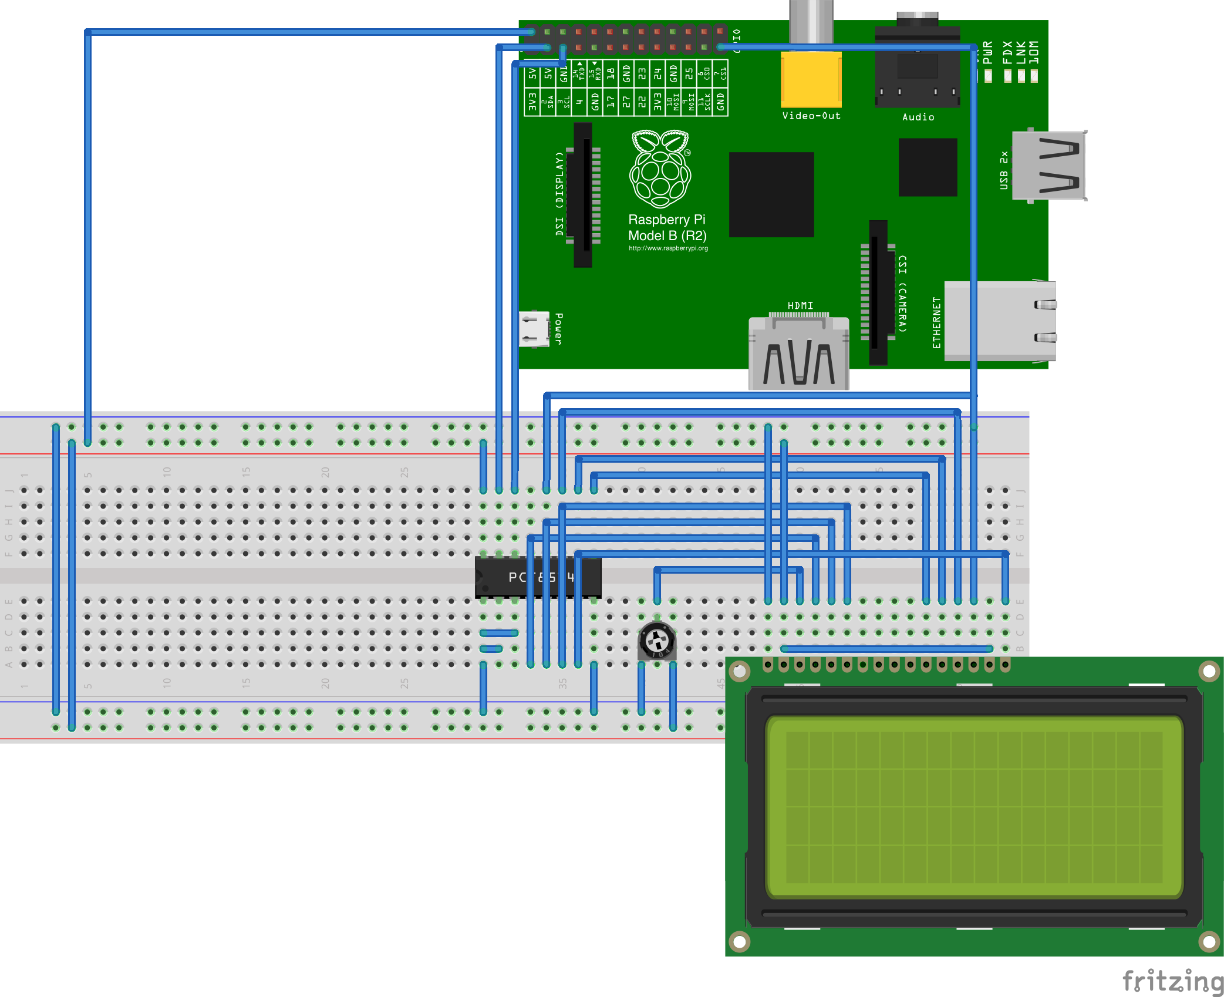Click the HDMI port
The width and height of the screenshot is (1224, 997).
click(798, 353)
